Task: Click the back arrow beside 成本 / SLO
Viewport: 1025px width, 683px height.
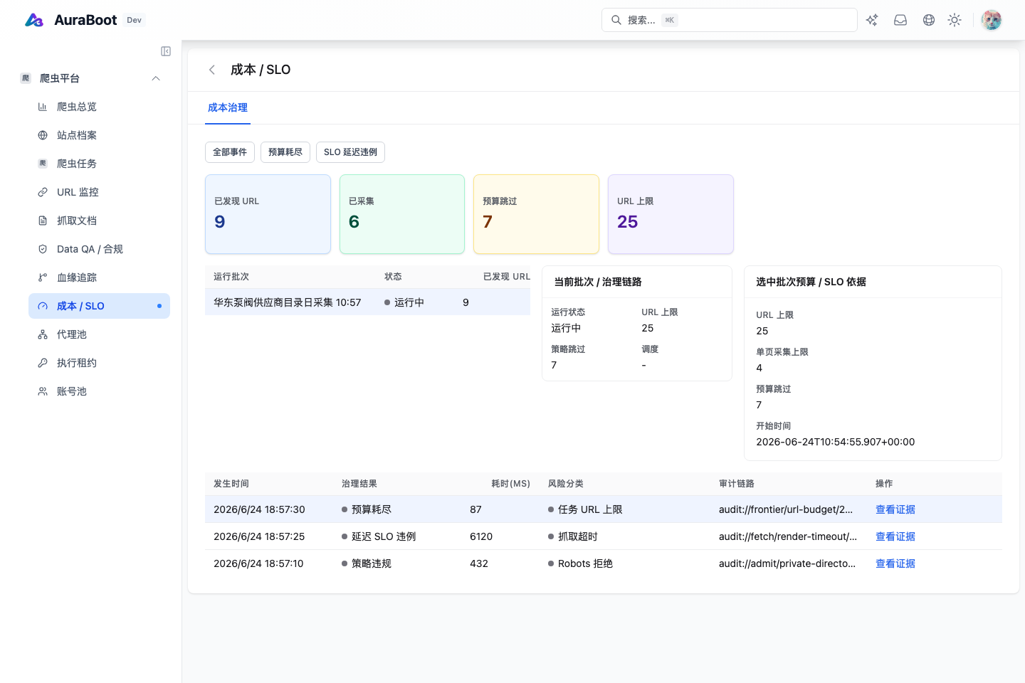Action: pyautogui.click(x=212, y=70)
